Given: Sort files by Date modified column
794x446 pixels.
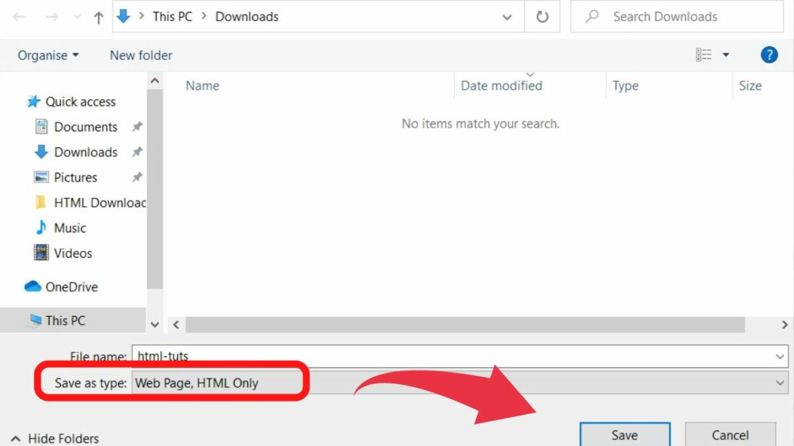Looking at the screenshot, I should coord(501,86).
